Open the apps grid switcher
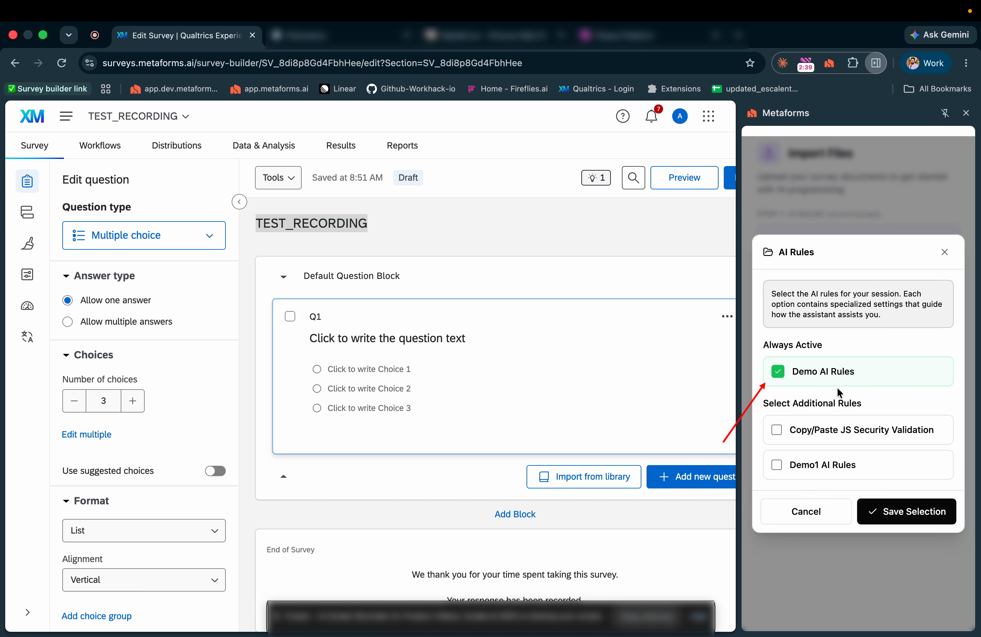 [708, 116]
